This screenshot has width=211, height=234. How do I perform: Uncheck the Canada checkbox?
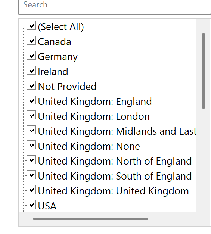click(x=31, y=40)
